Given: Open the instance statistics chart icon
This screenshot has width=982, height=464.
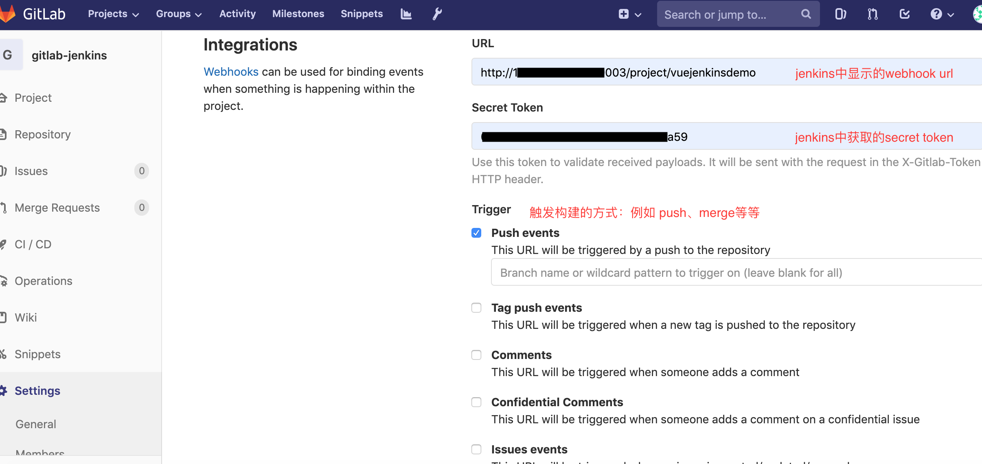Looking at the screenshot, I should [406, 13].
